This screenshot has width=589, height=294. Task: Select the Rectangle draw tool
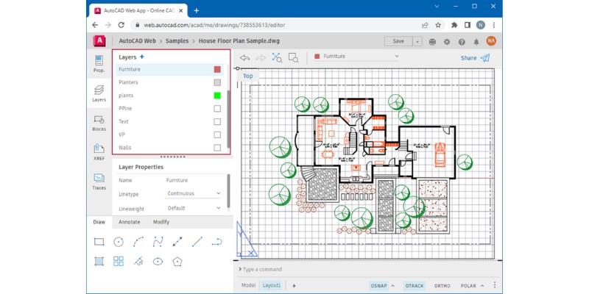[x=99, y=242]
